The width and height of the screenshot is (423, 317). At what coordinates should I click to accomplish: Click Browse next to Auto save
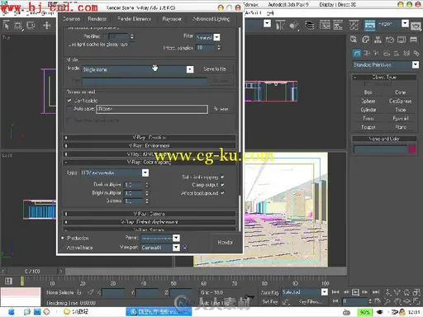coord(221,109)
